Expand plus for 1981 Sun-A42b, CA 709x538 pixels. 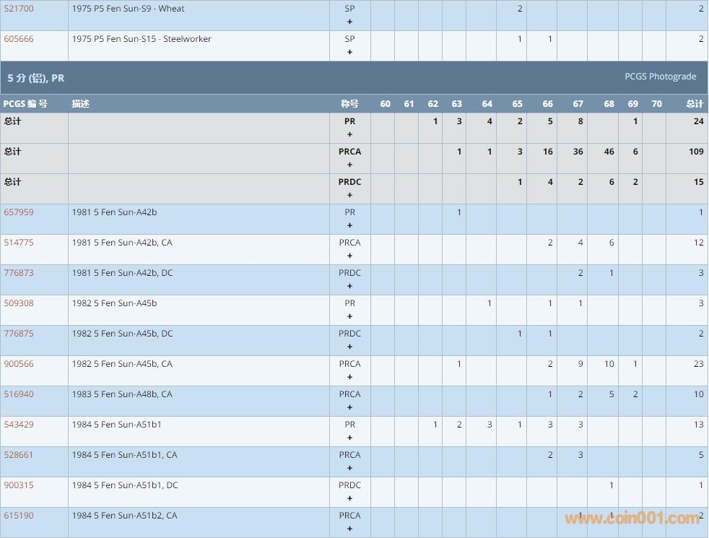(349, 256)
